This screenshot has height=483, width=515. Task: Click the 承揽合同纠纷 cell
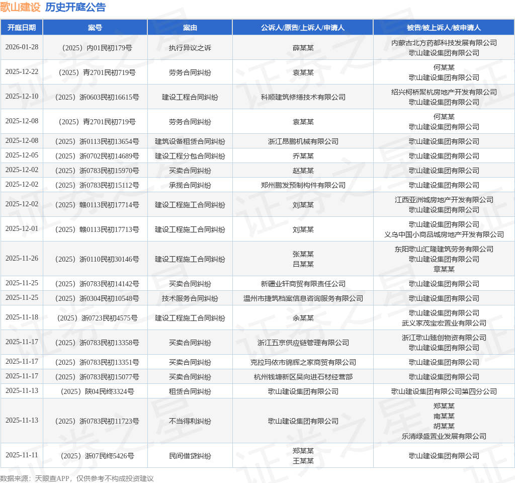pos(190,185)
